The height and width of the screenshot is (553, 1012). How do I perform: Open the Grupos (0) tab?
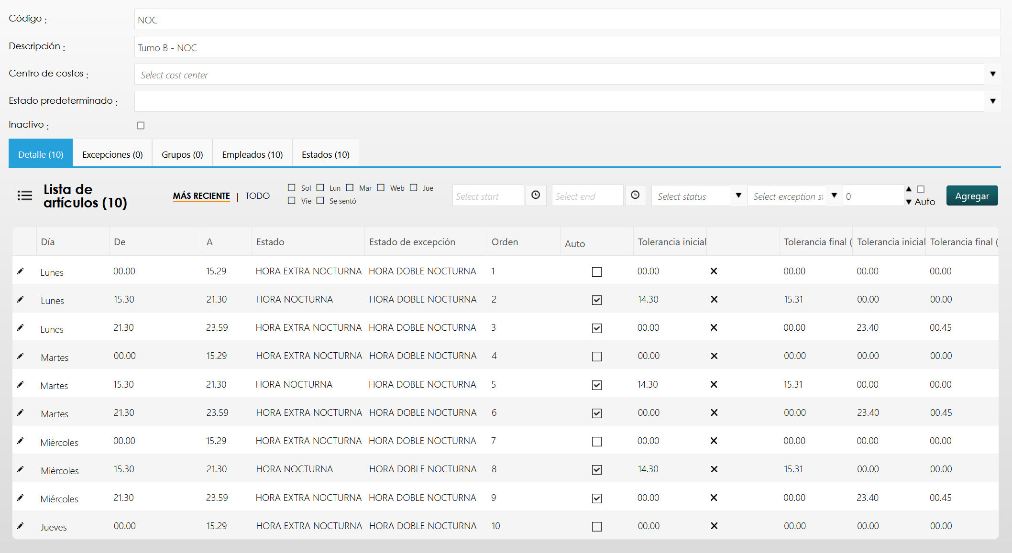182,153
